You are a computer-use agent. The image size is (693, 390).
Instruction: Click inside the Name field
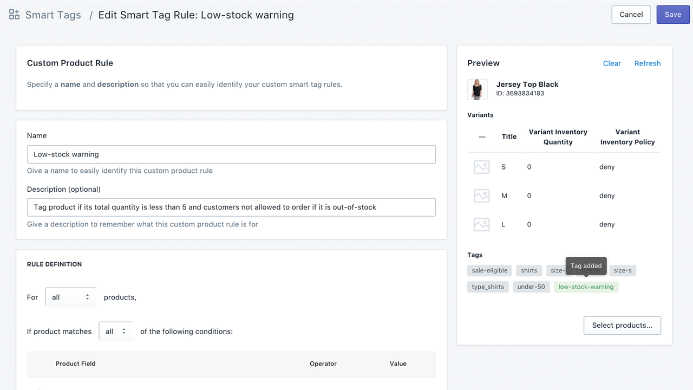tap(231, 154)
